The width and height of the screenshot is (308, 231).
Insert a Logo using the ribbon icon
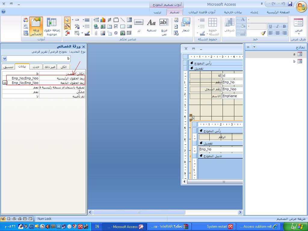coord(185,25)
